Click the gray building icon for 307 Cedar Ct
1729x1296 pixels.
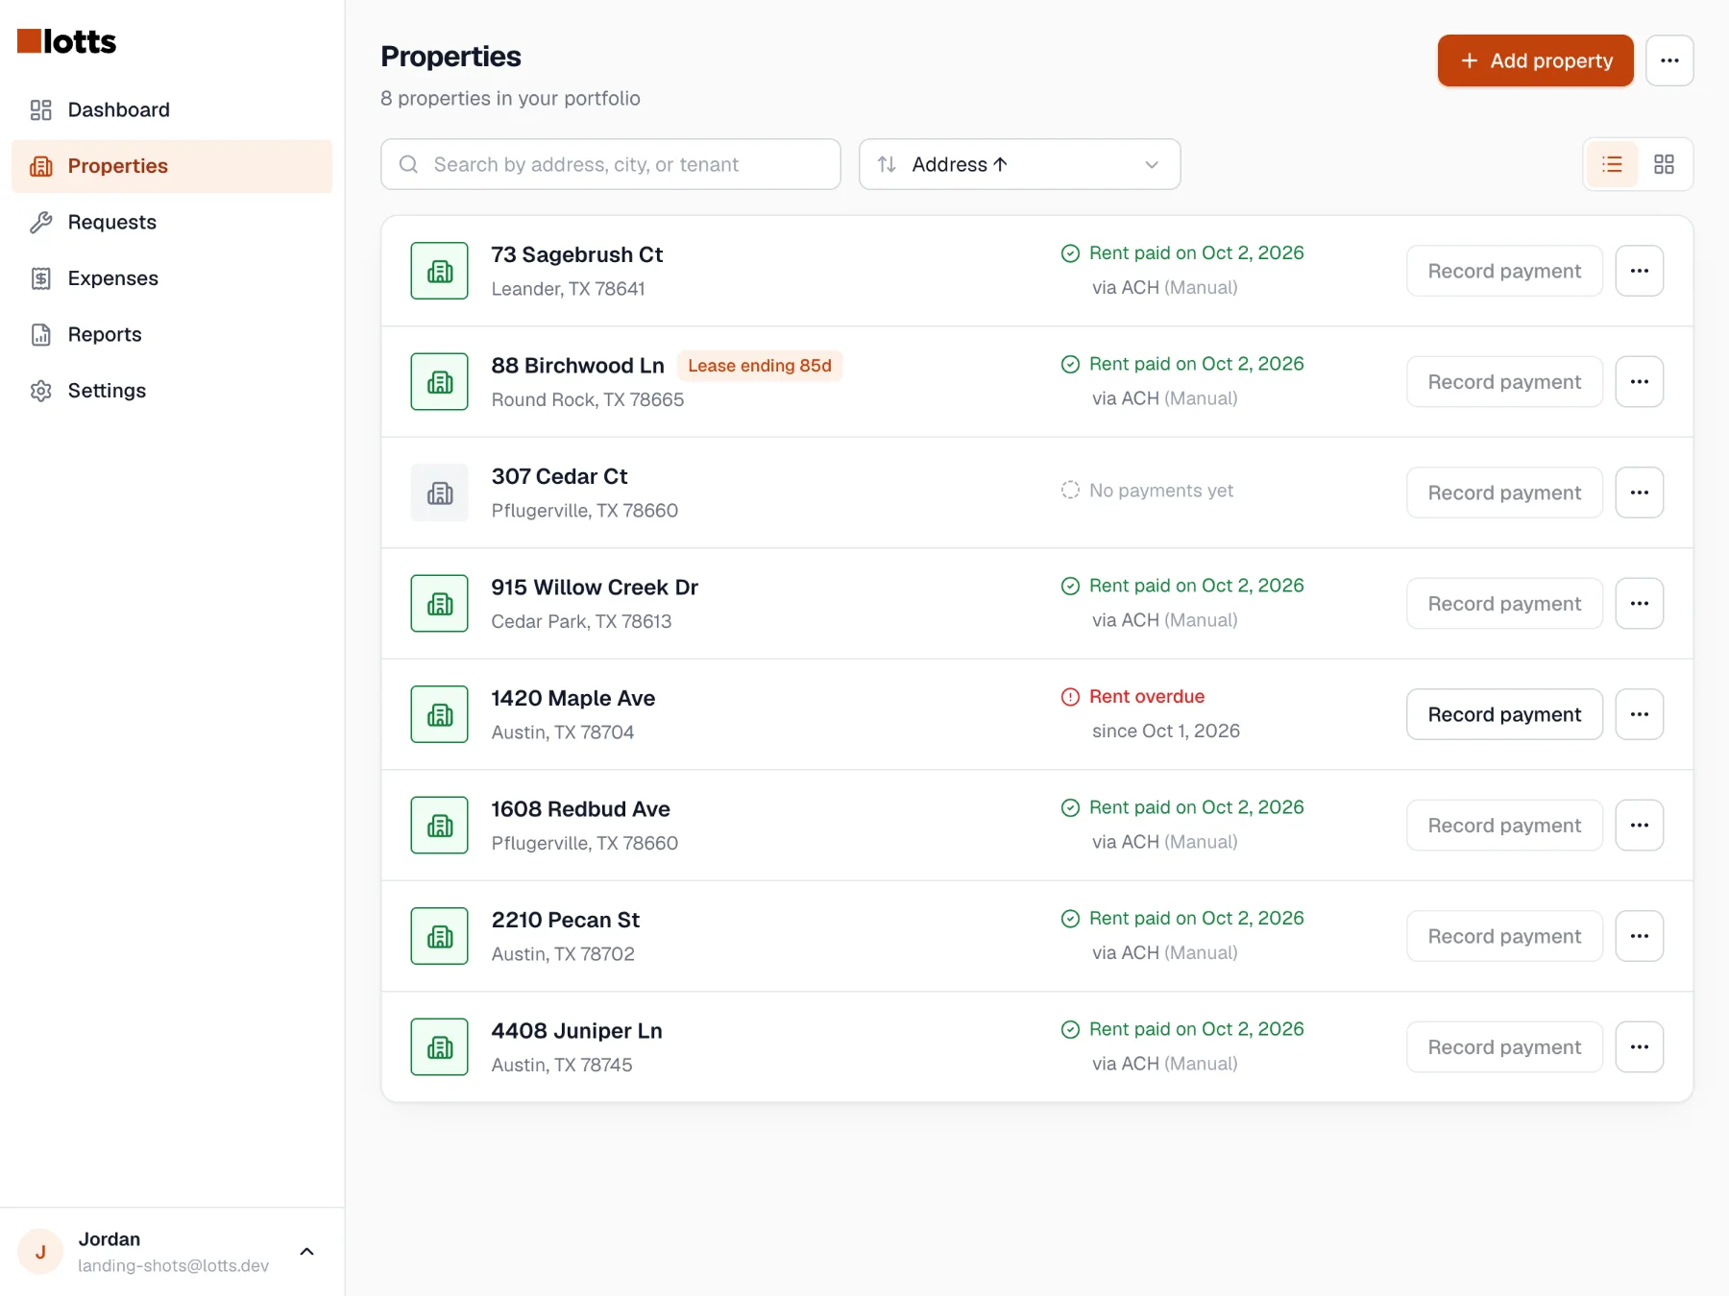click(440, 492)
